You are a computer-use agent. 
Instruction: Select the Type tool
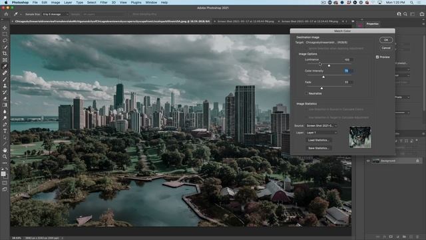click(5, 131)
